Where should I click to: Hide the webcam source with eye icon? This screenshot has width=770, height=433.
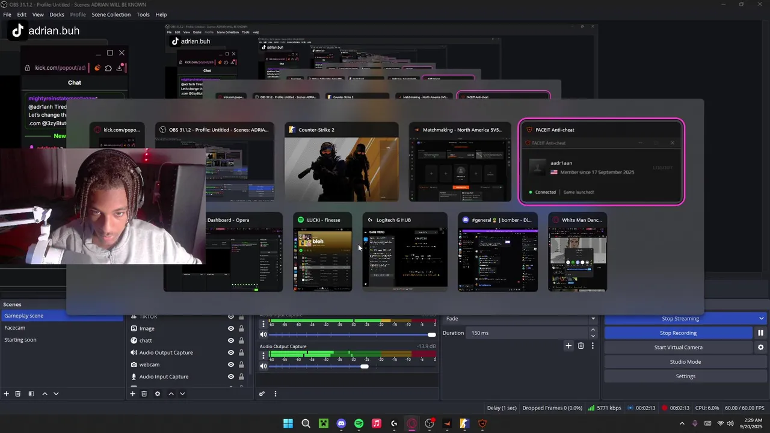tap(231, 364)
